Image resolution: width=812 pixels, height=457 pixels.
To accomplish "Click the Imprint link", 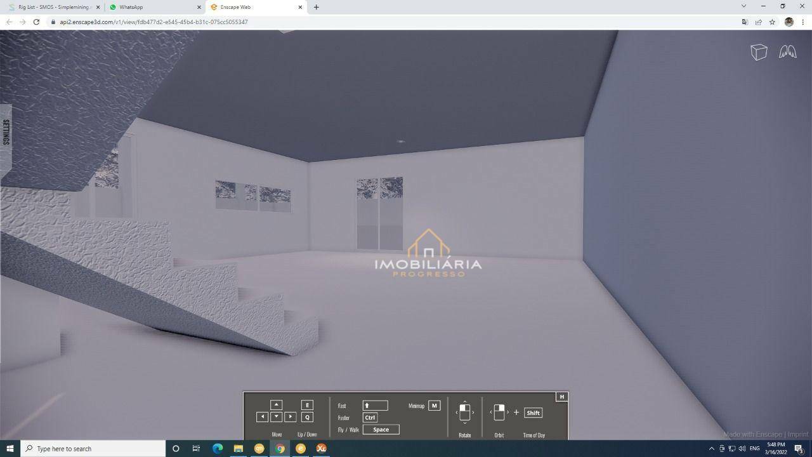I will (x=798, y=435).
